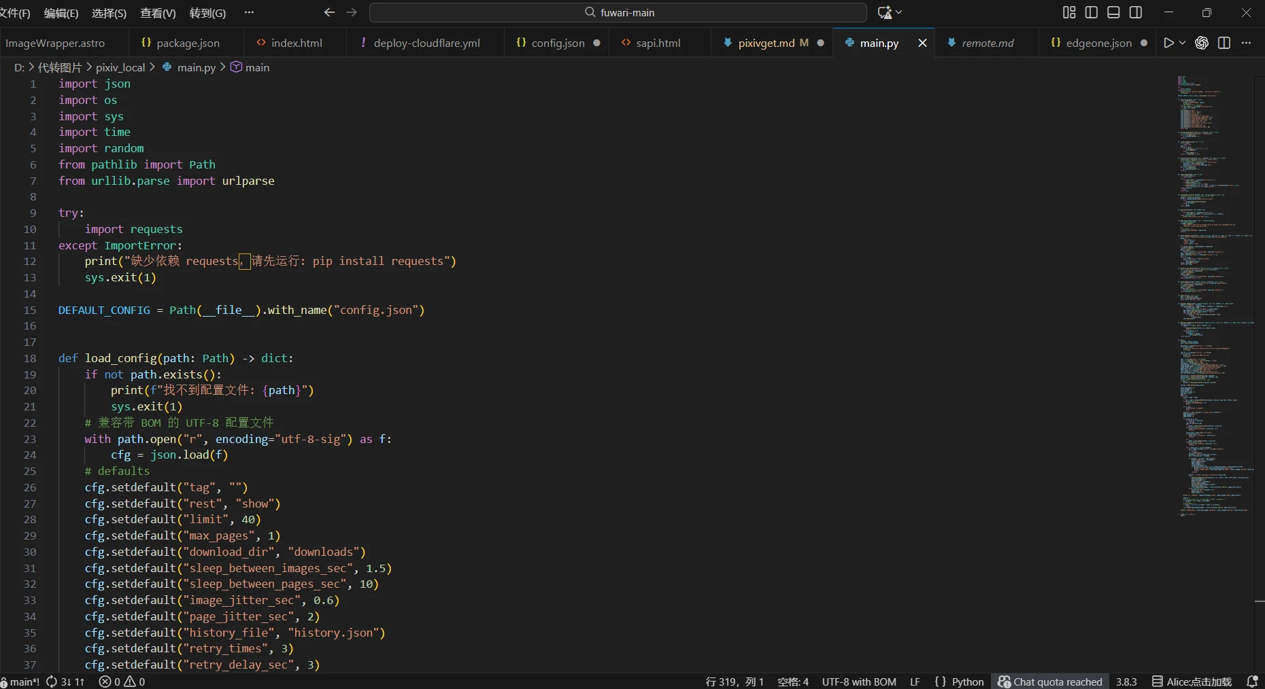
Task: Toggle the bottom panel visibility
Action: pyautogui.click(x=1114, y=12)
